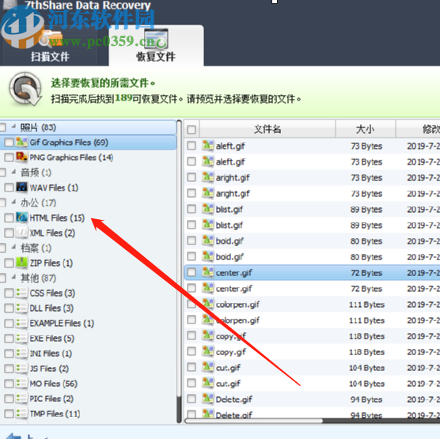
Task: Click the image icon of first aright.gif
Action: tap(207, 177)
